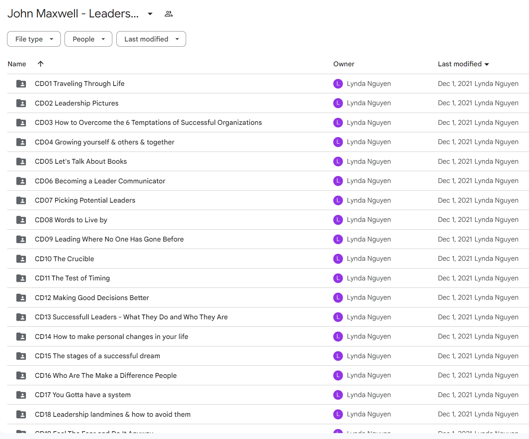Select CD06 Becoming a Leader Communicator
Screen dimensions: 529x439
[x=100, y=181]
